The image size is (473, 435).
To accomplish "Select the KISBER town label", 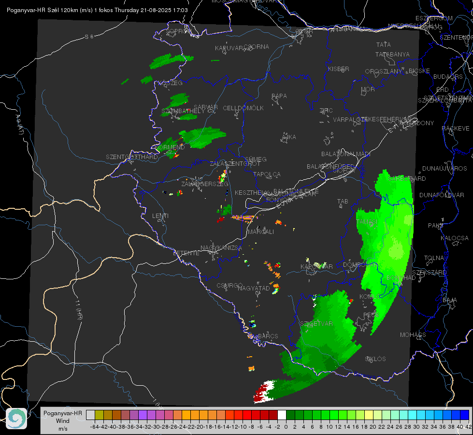I will 339,69.
